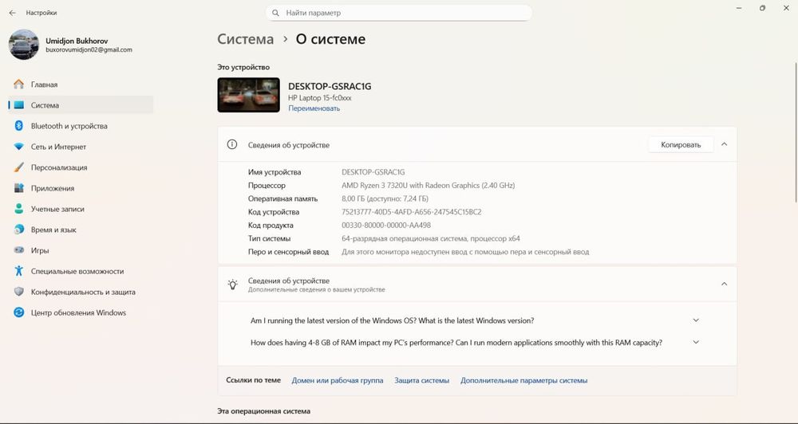Select Игры in sidebar
This screenshot has width=798, height=424.
81,250
